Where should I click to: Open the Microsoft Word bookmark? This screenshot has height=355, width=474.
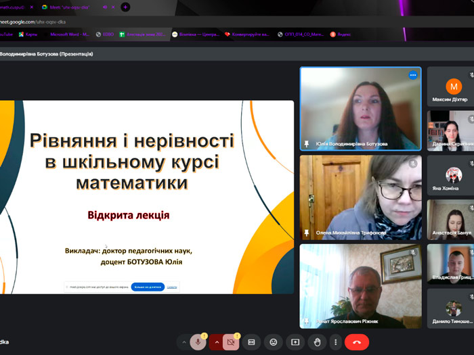point(68,34)
